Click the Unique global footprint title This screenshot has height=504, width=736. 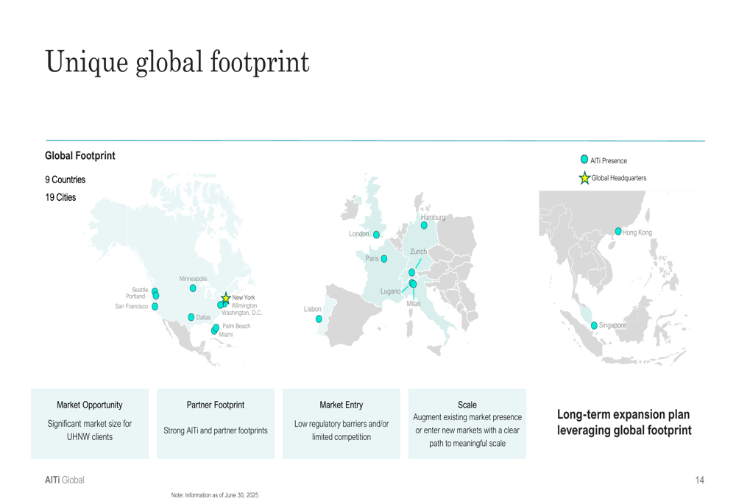pos(177,62)
